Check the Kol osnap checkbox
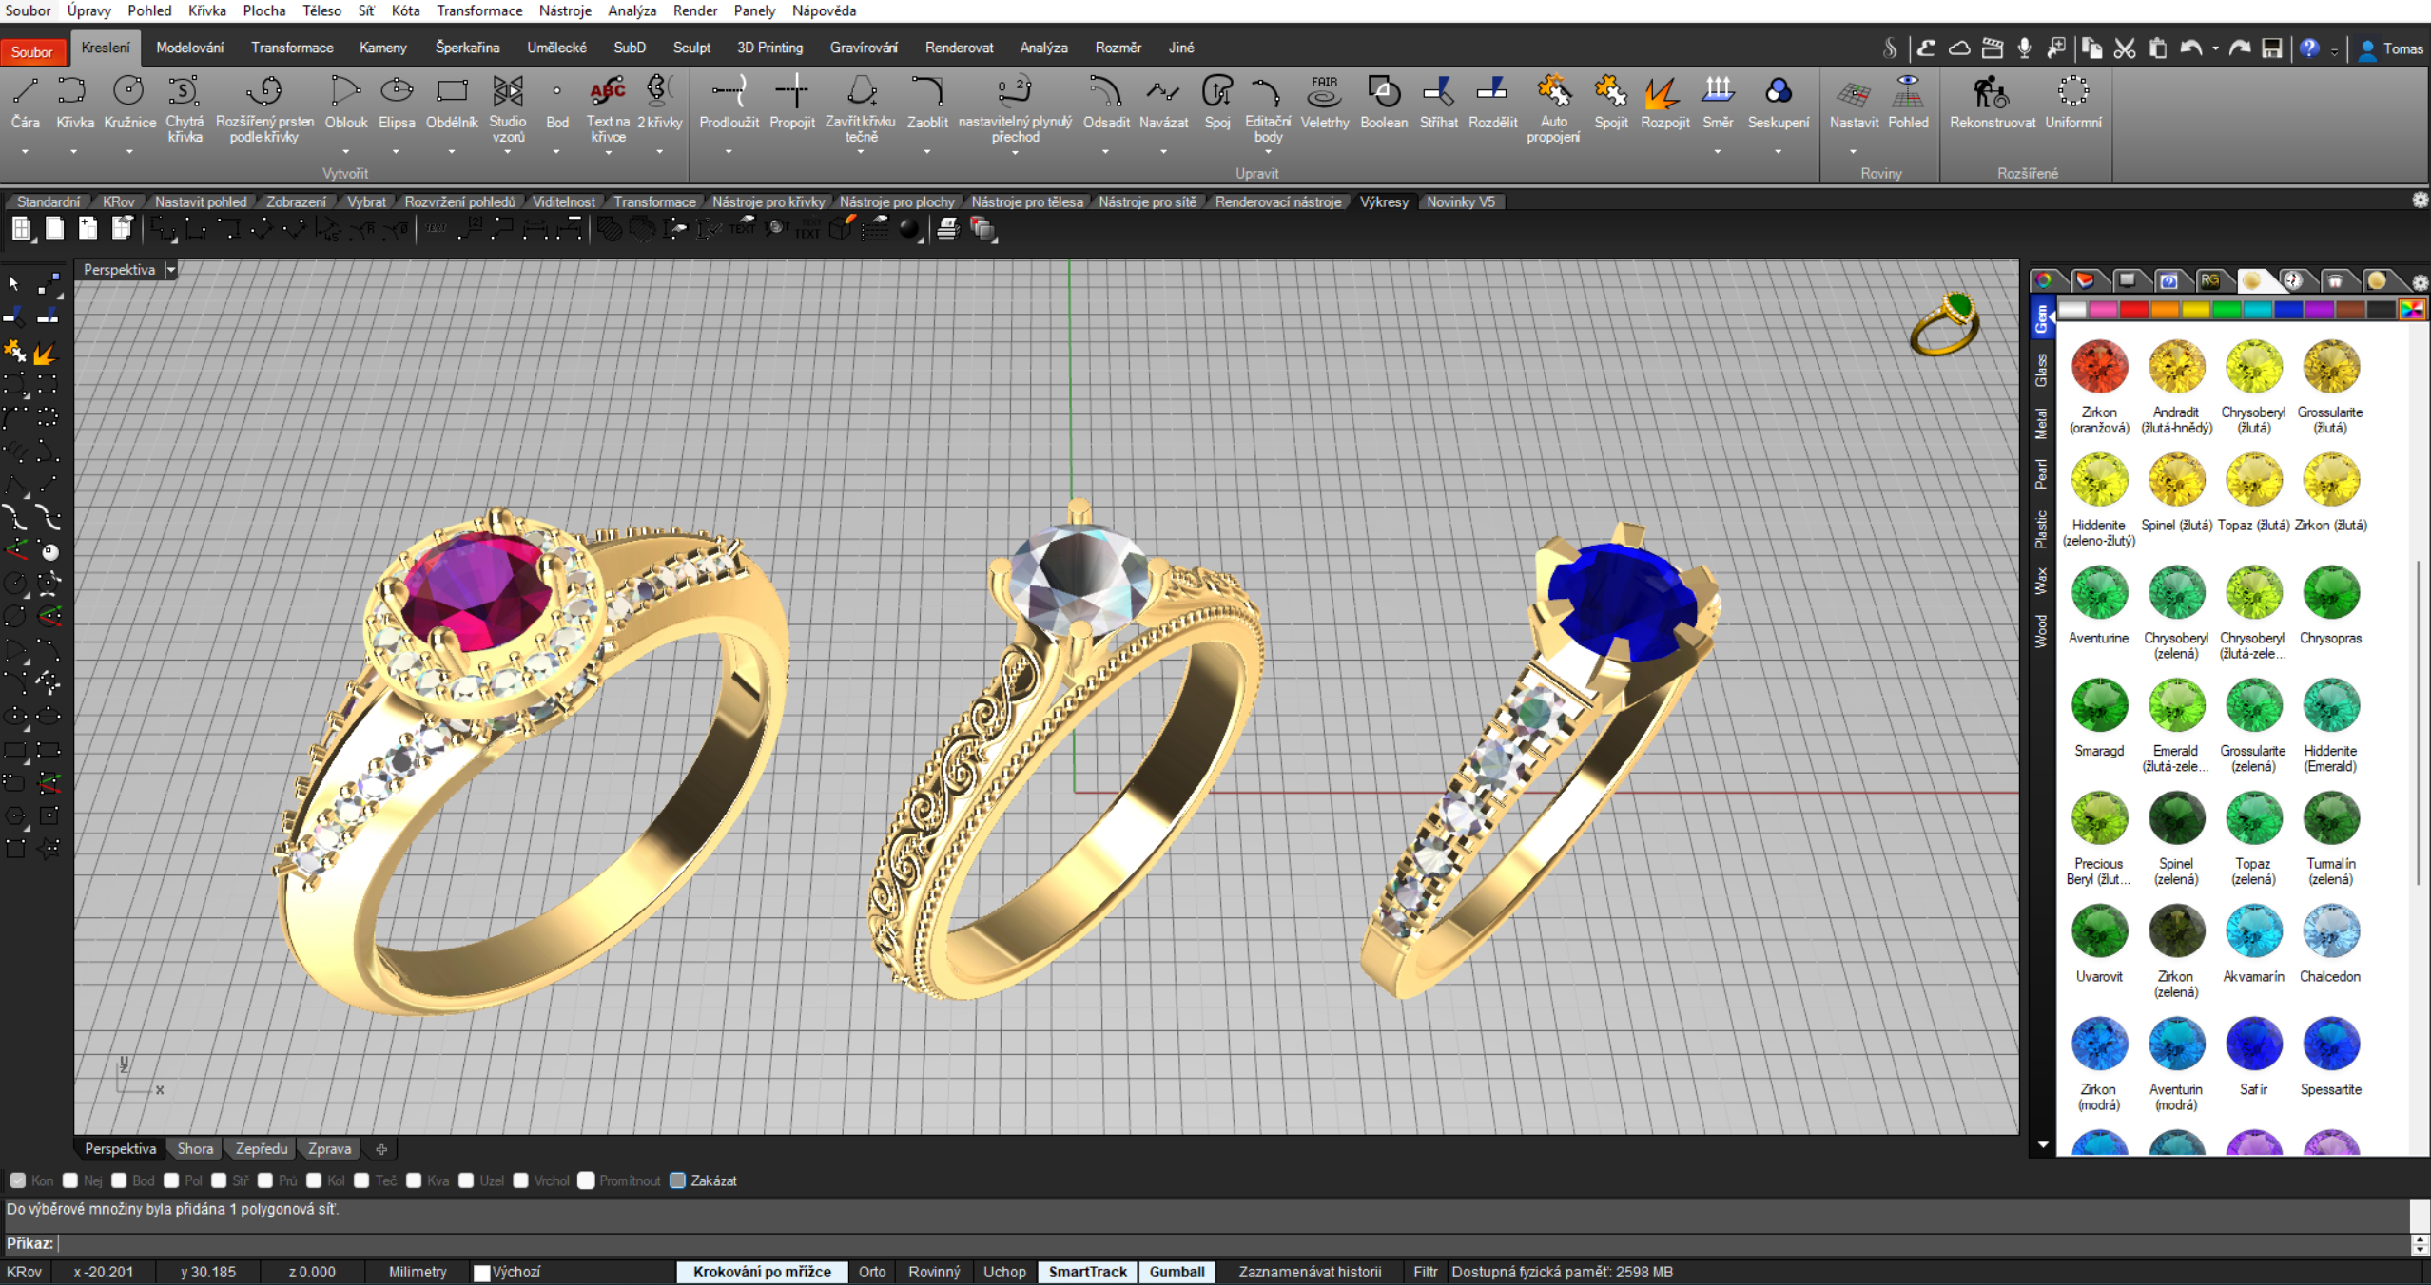 coord(313,1180)
